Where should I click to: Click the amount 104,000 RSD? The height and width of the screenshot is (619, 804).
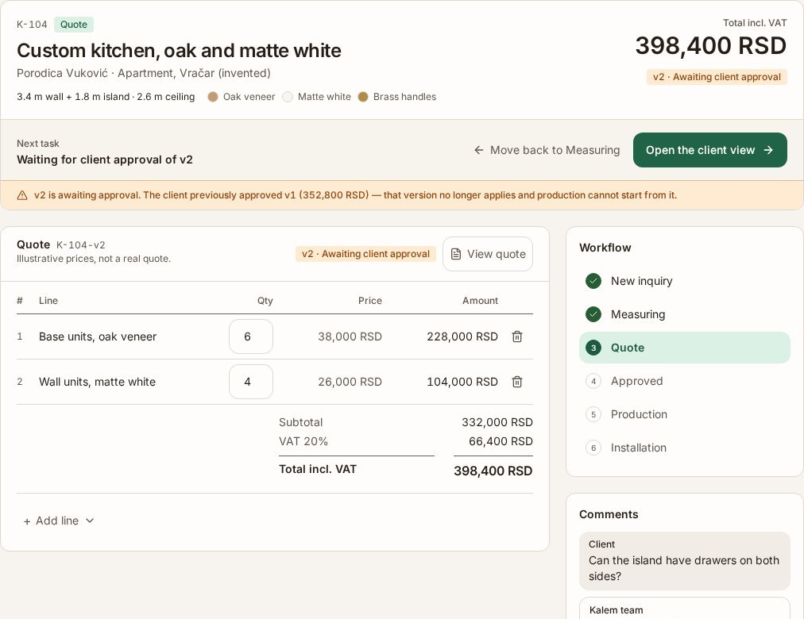[462, 382]
